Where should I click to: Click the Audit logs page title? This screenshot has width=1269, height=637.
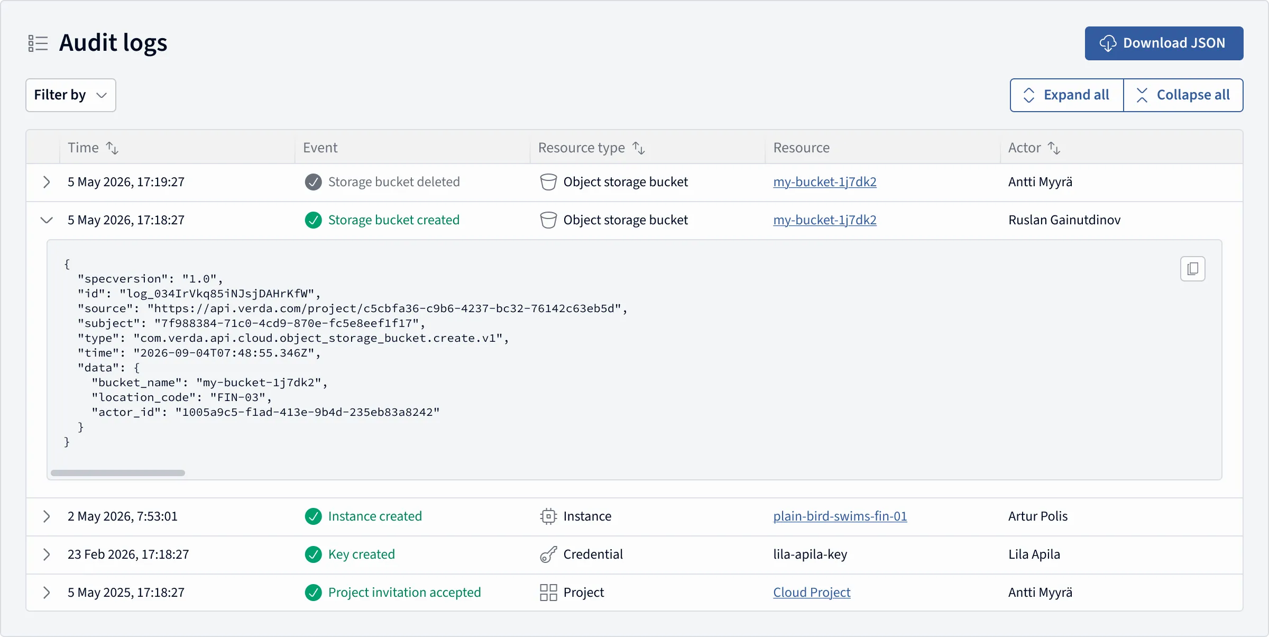pos(113,43)
